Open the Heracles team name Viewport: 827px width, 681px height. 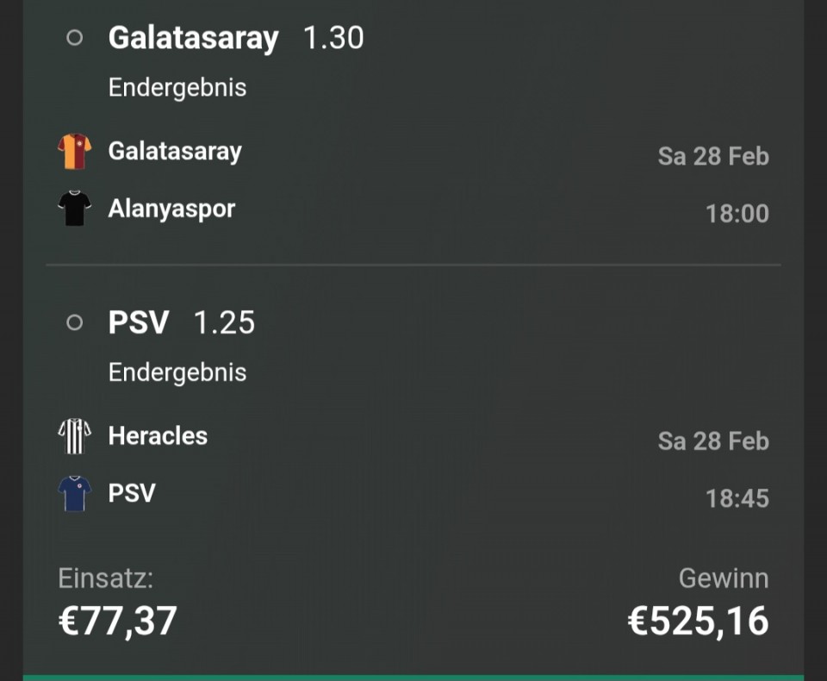point(158,436)
